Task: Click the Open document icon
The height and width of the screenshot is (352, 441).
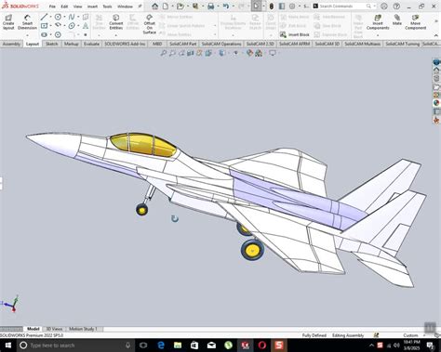Action: coord(180,6)
